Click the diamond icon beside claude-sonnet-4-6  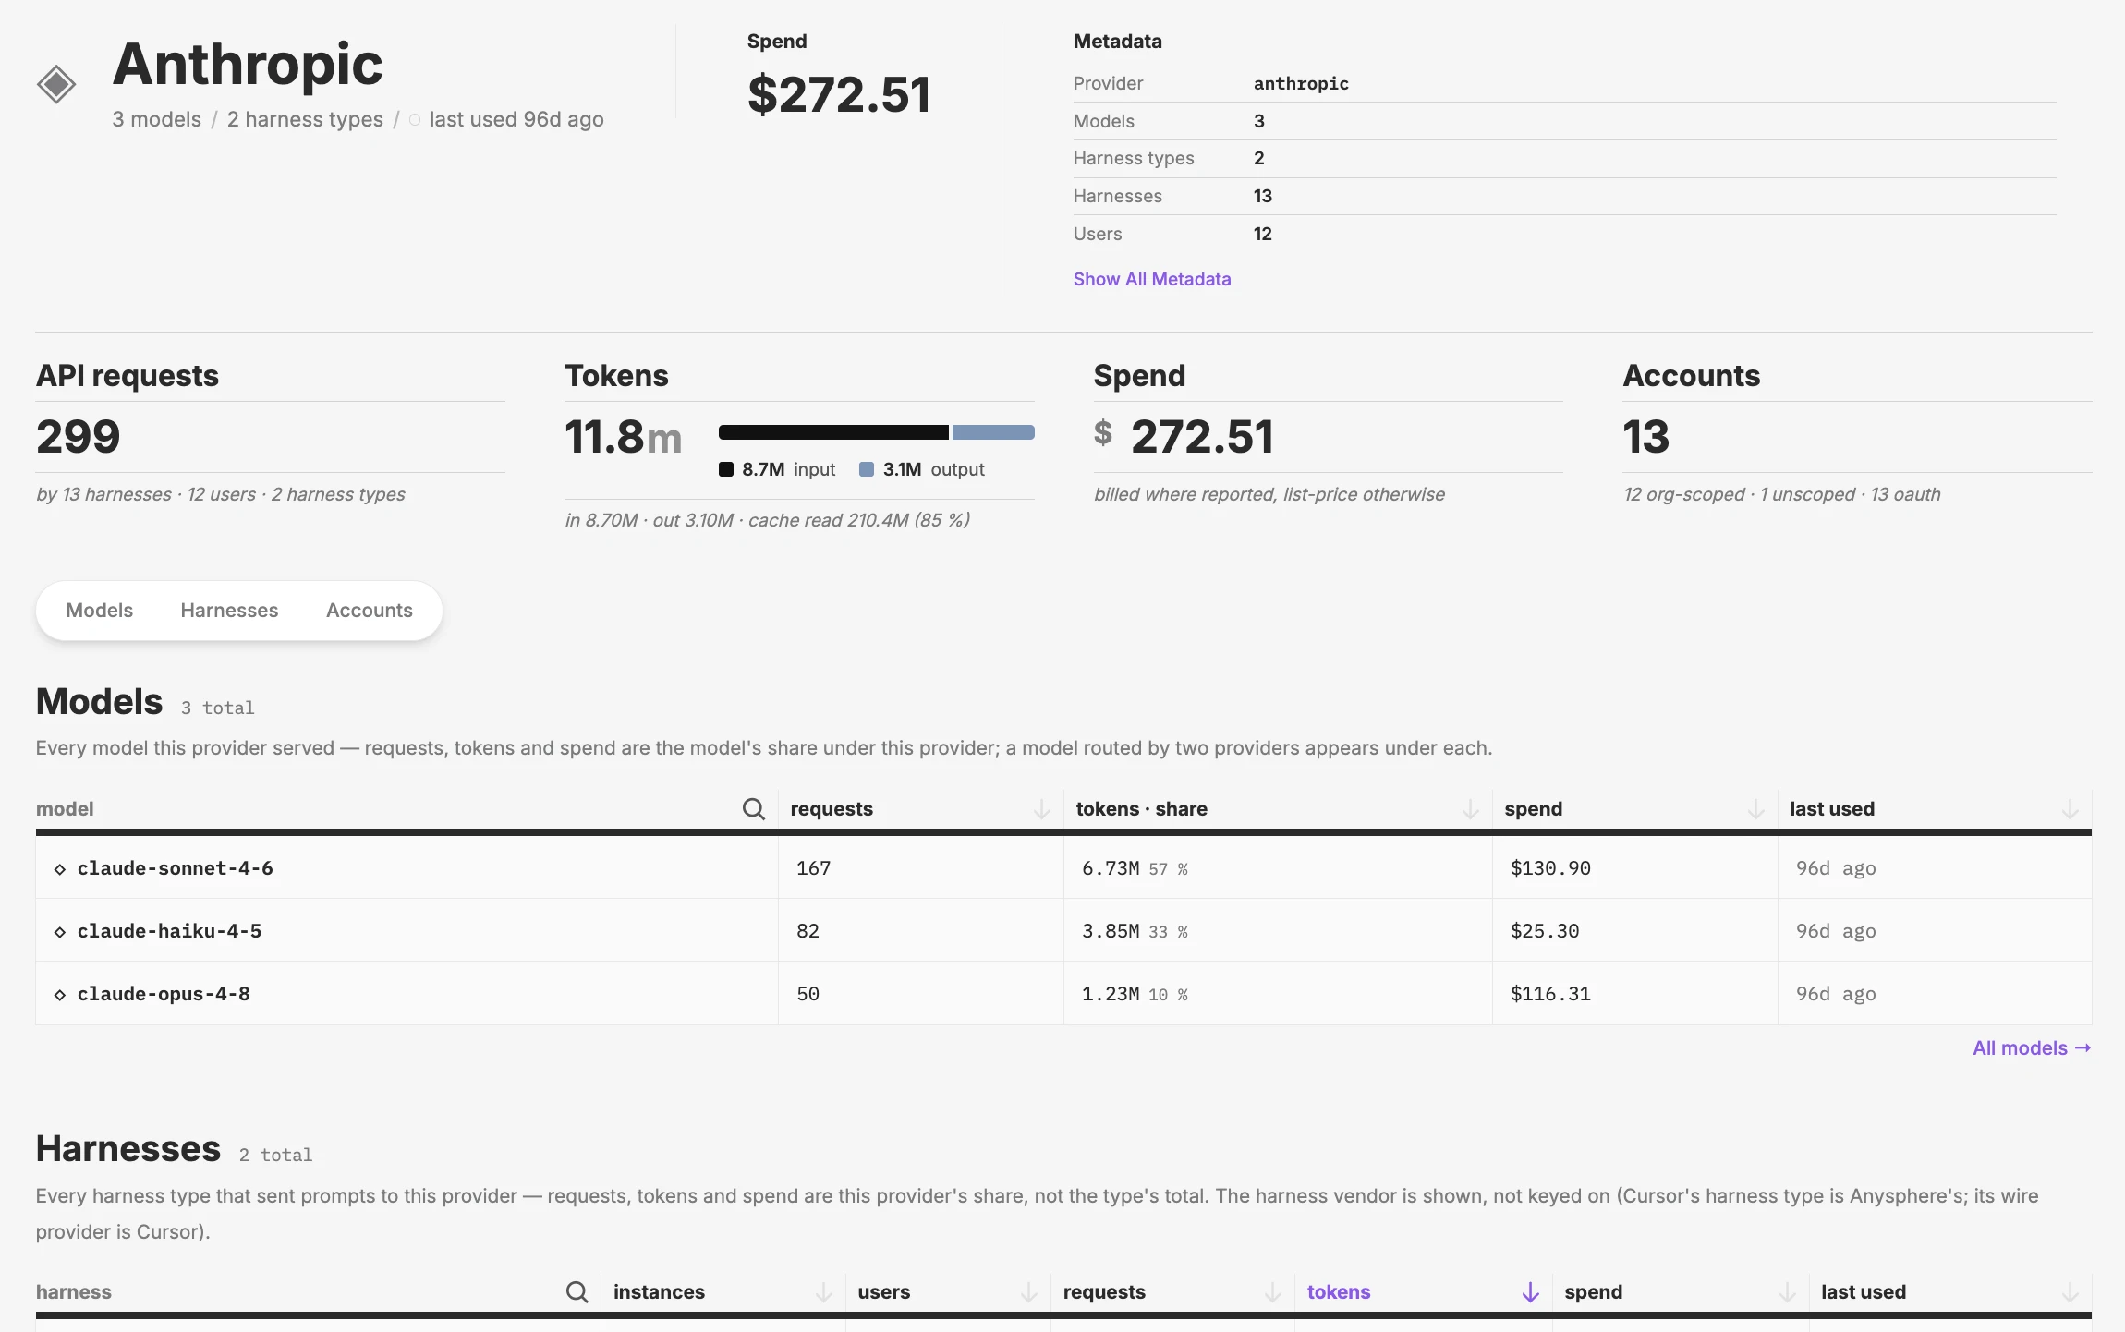tap(60, 869)
